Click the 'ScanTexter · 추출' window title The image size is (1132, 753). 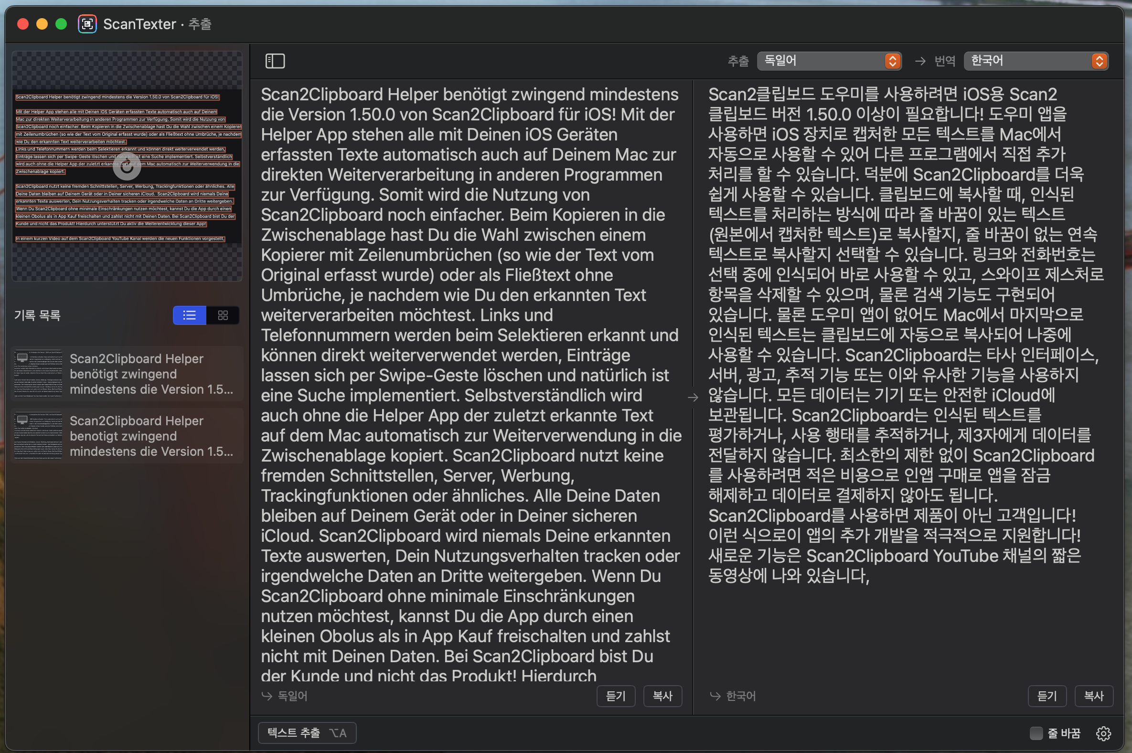158,23
